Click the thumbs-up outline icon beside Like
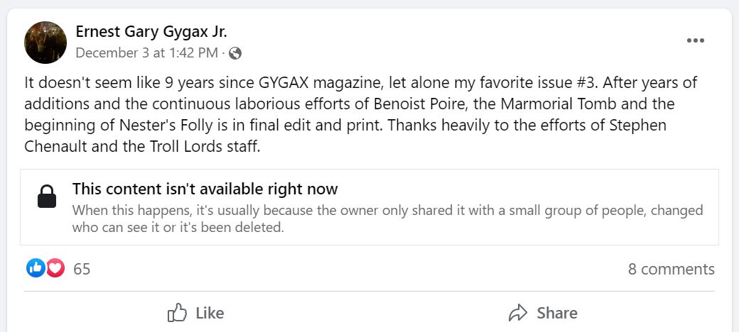This screenshot has width=739, height=332. coord(176,313)
